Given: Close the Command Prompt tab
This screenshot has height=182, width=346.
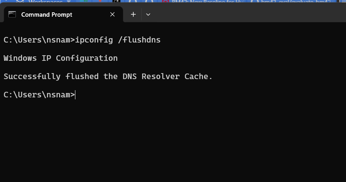Looking at the screenshot, I should 112,15.
